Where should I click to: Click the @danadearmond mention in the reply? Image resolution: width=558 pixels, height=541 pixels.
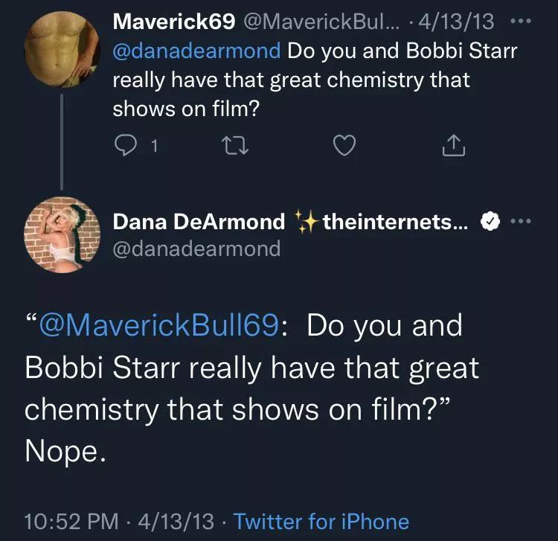click(x=196, y=52)
